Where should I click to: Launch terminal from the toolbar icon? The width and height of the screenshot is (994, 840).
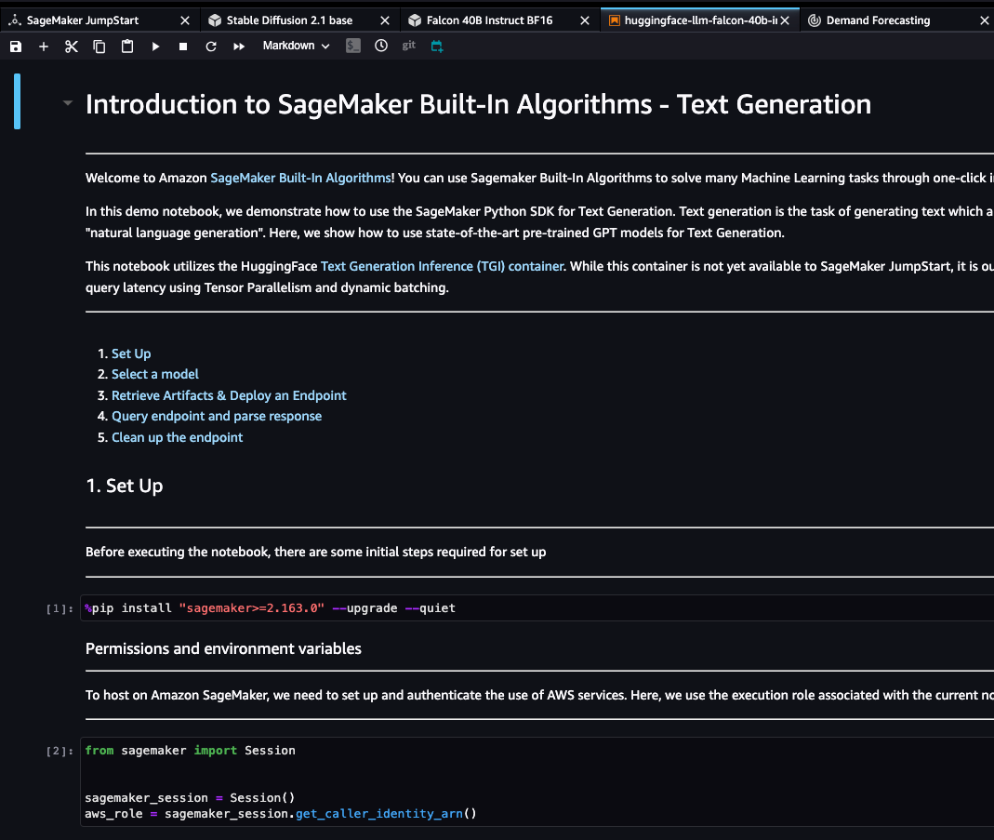tap(353, 46)
